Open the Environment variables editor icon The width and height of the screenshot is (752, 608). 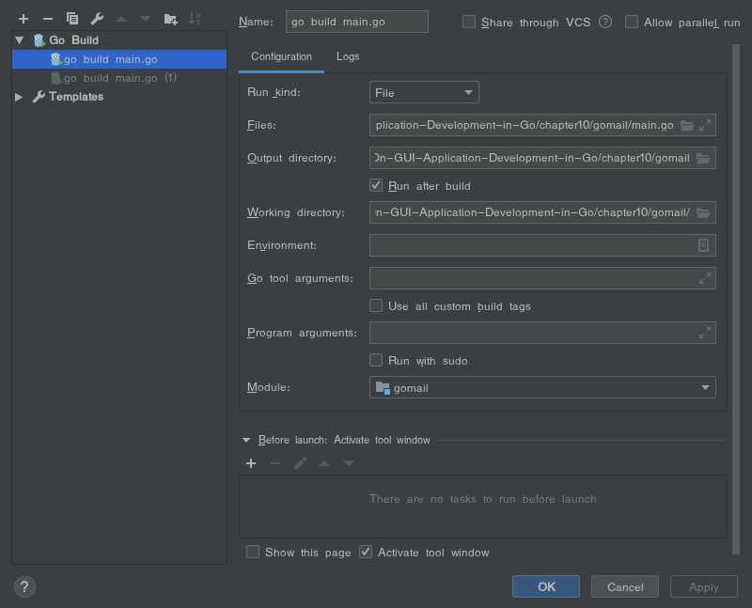(703, 245)
